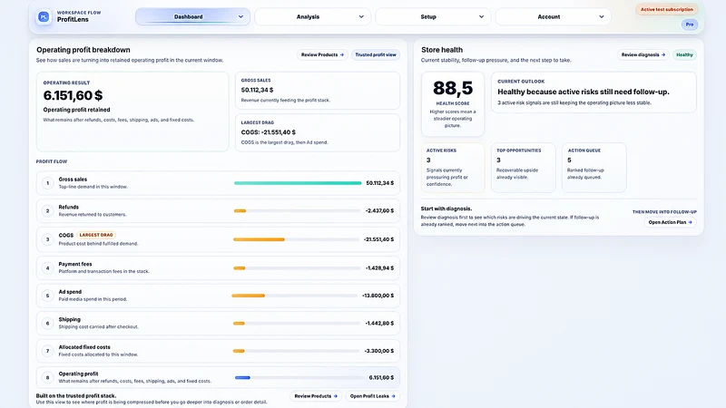The image size is (726, 408).
Task: Click the Healthy status badge
Action: [684, 54]
